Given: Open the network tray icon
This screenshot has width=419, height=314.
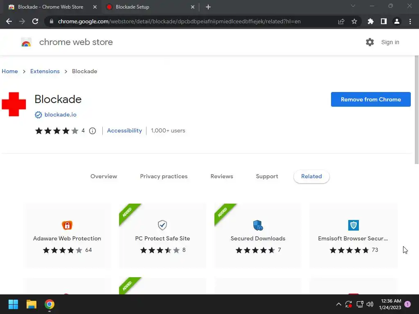Looking at the screenshot, I should pyautogui.click(x=360, y=304).
